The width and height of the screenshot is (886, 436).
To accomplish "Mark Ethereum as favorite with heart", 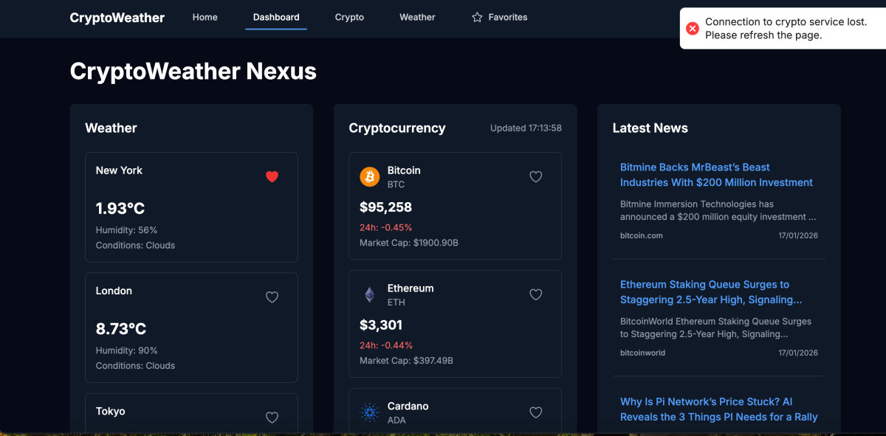I will pyautogui.click(x=536, y=294).
